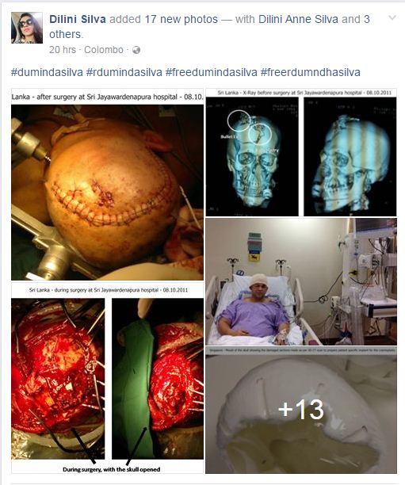
Task: Click the right side-view skull scan image
Action: (350, 156)
